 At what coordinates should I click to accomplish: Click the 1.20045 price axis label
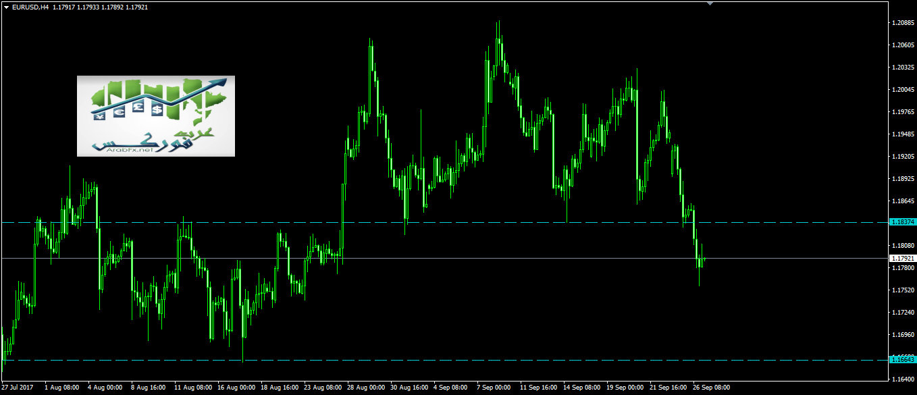coord(903,90)
